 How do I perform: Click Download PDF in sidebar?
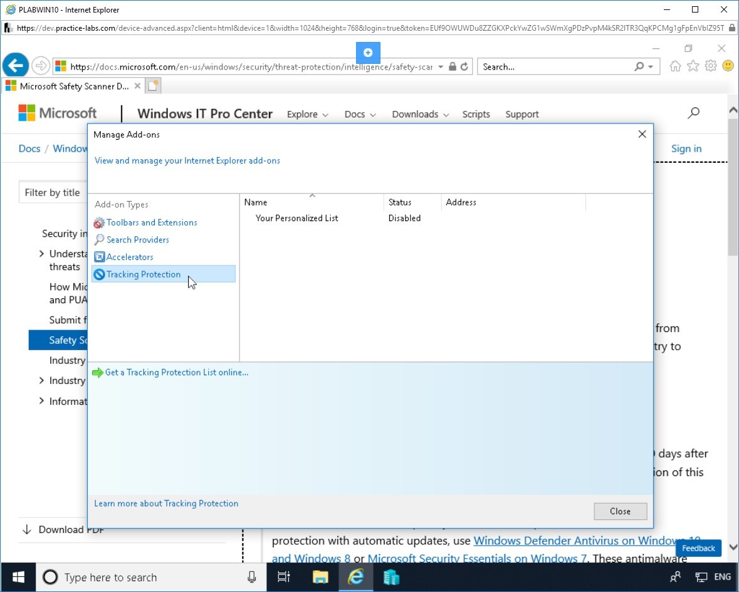(63, 529)
